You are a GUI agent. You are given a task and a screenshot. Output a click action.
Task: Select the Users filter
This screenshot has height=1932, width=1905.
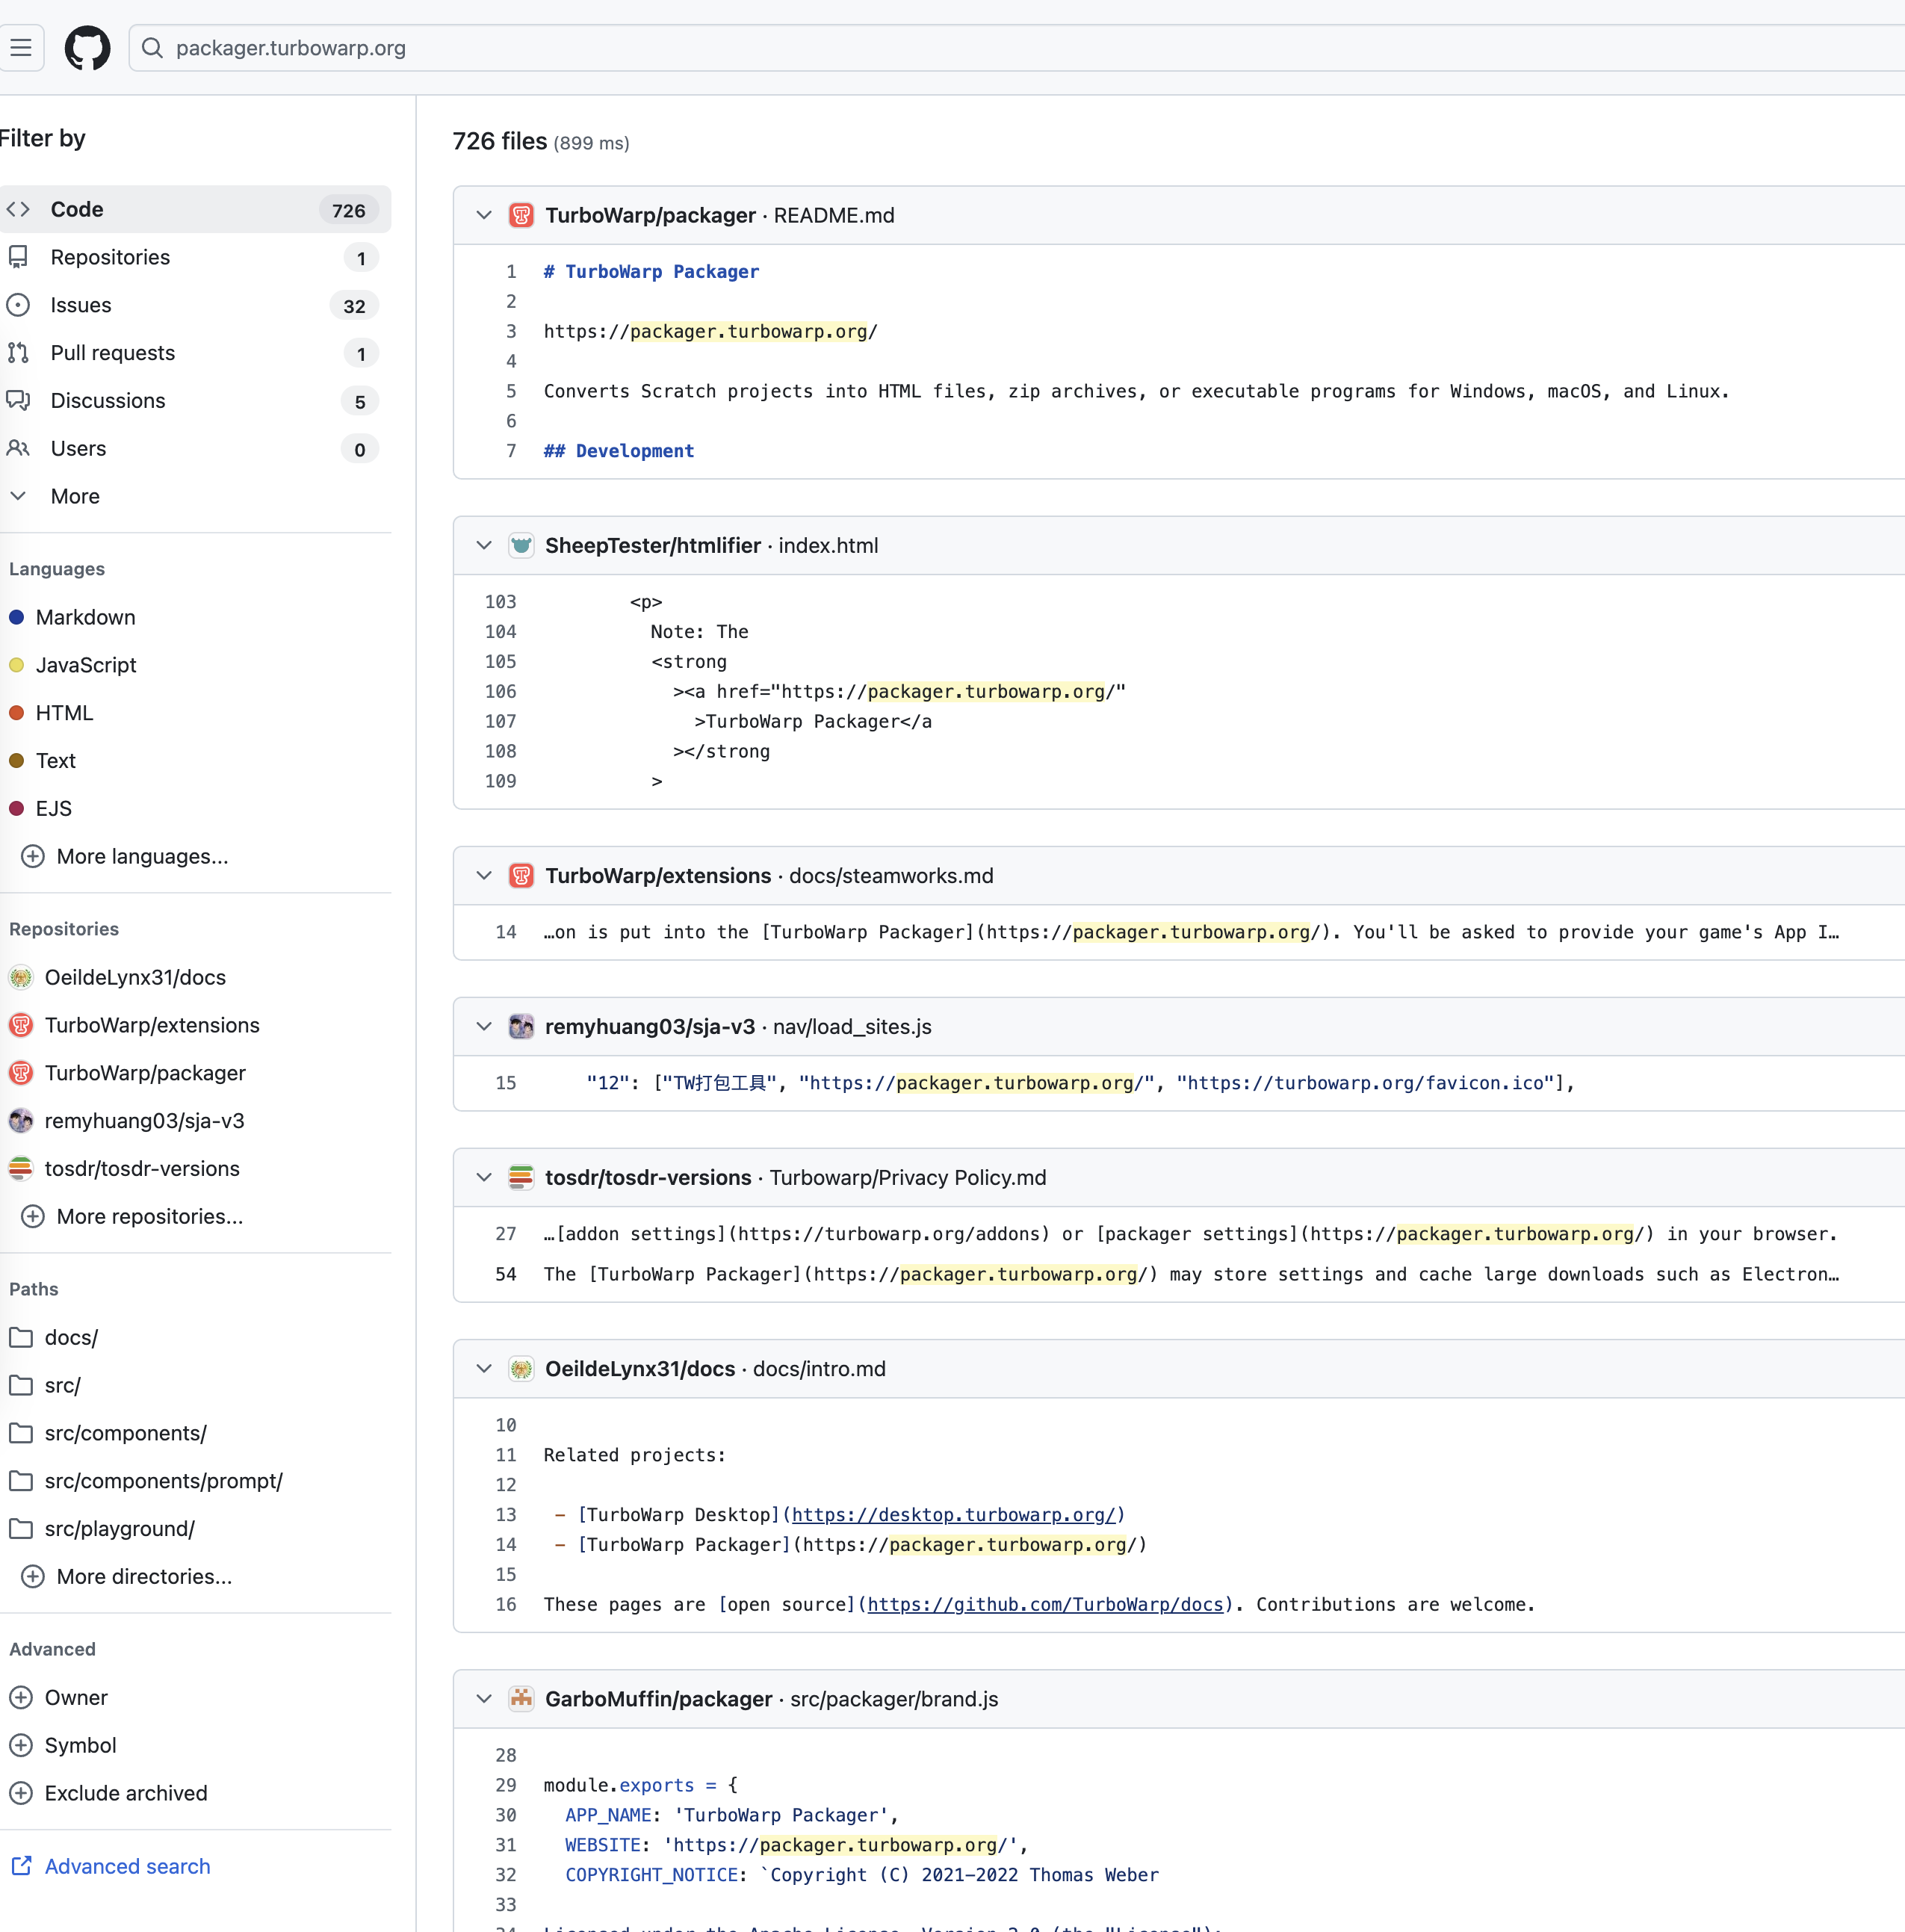[x=194, y=449]
